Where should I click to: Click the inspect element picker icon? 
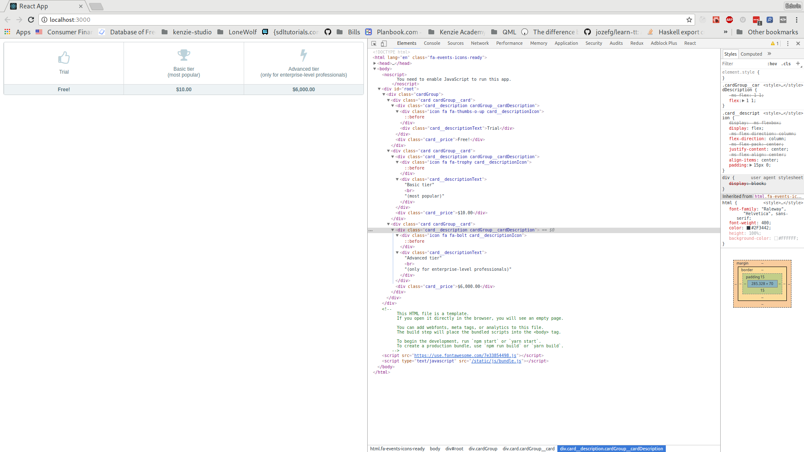click(374, 44)
